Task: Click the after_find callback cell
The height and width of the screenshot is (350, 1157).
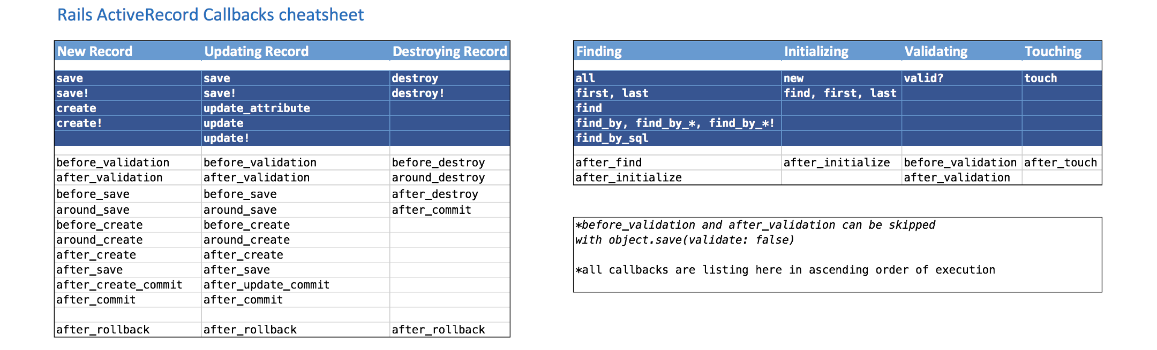Action: [678, 162]
